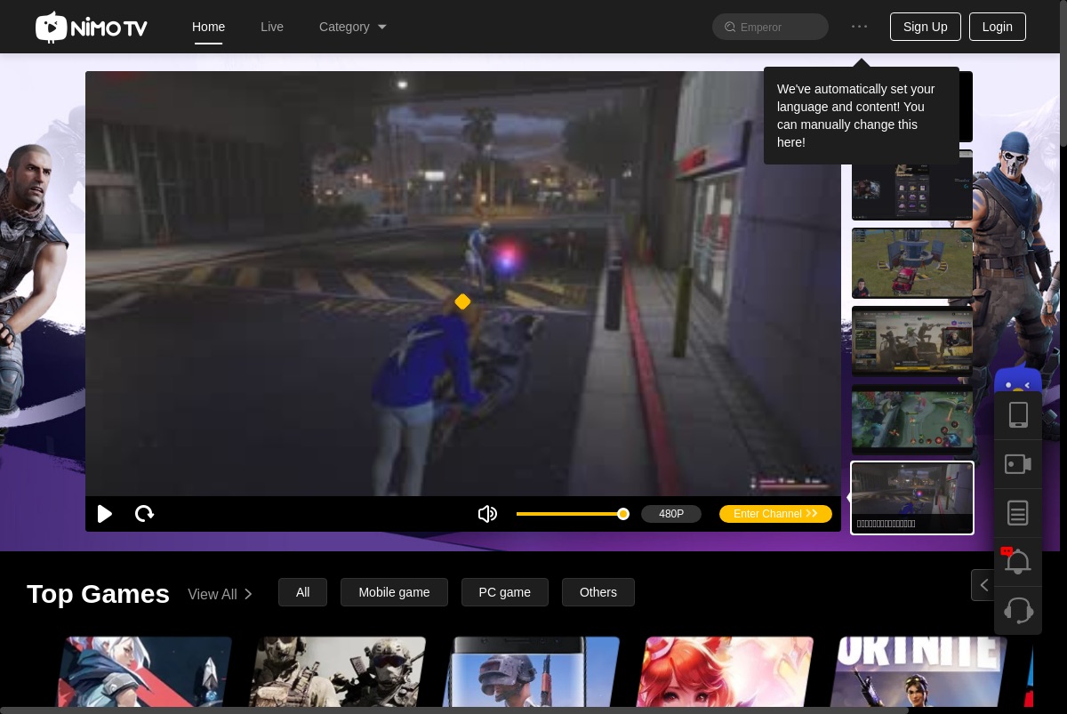Mute the video with the speaker icon
Viewport: 1067px width, 714px height.
[x=487, y=514]
